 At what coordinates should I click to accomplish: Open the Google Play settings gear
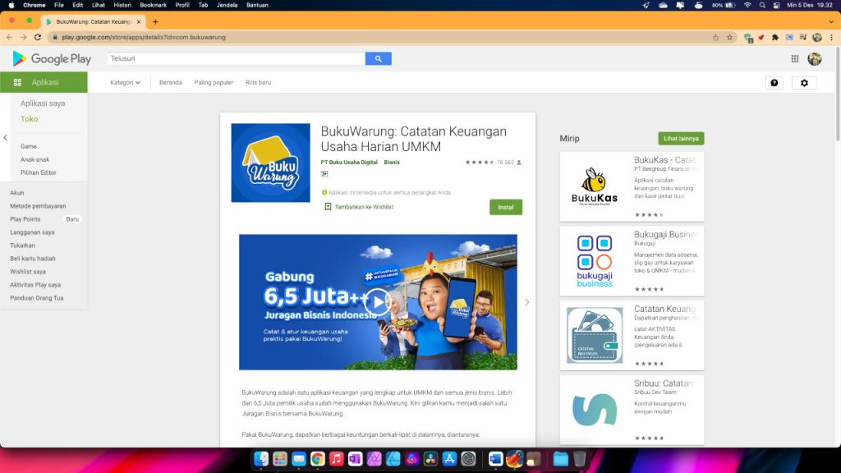pos(804,83)
